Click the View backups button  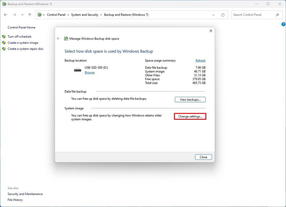190,99
